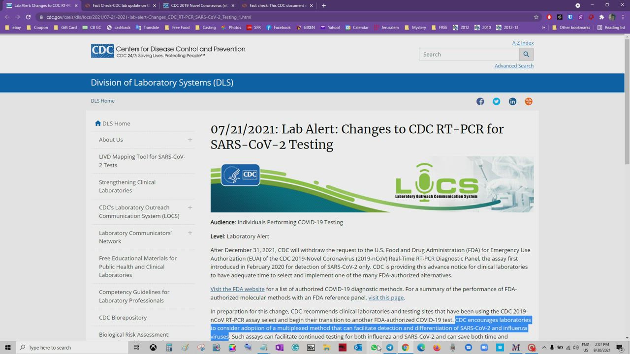Click the CDC search input field
The image size is (630, 354).
tap(469, 55)
